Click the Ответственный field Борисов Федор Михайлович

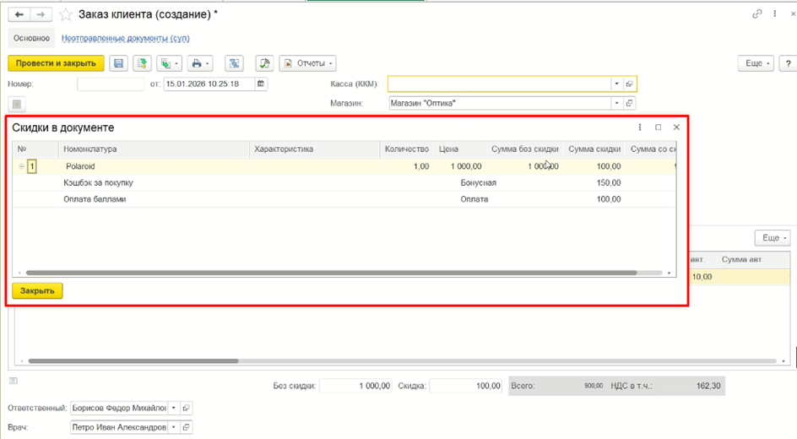[119, 408]
